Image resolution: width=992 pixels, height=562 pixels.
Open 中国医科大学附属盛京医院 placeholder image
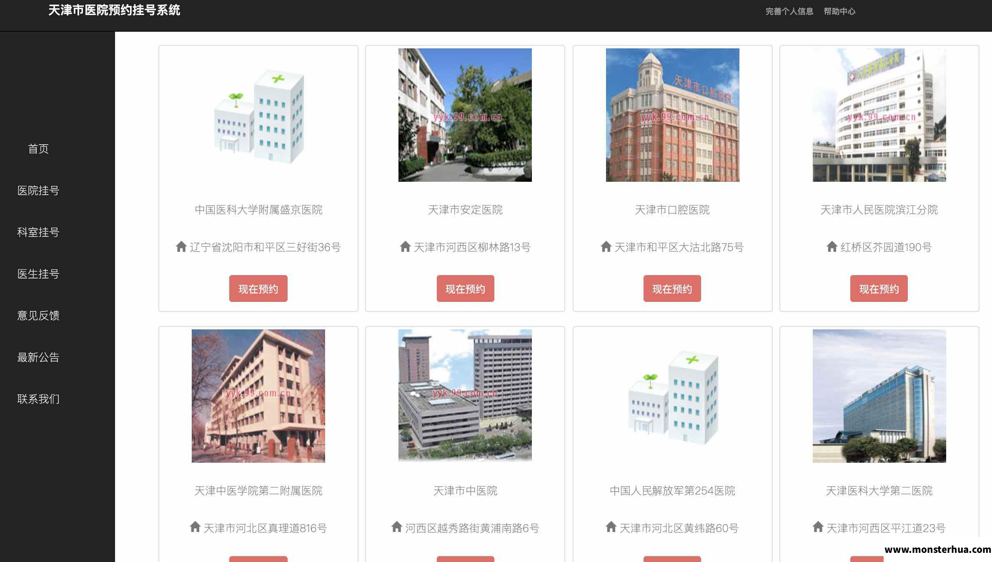(258, 115)
